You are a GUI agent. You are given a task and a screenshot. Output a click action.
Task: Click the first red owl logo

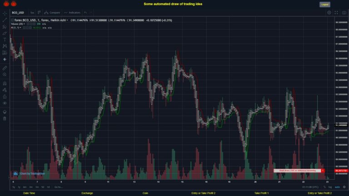6,4
